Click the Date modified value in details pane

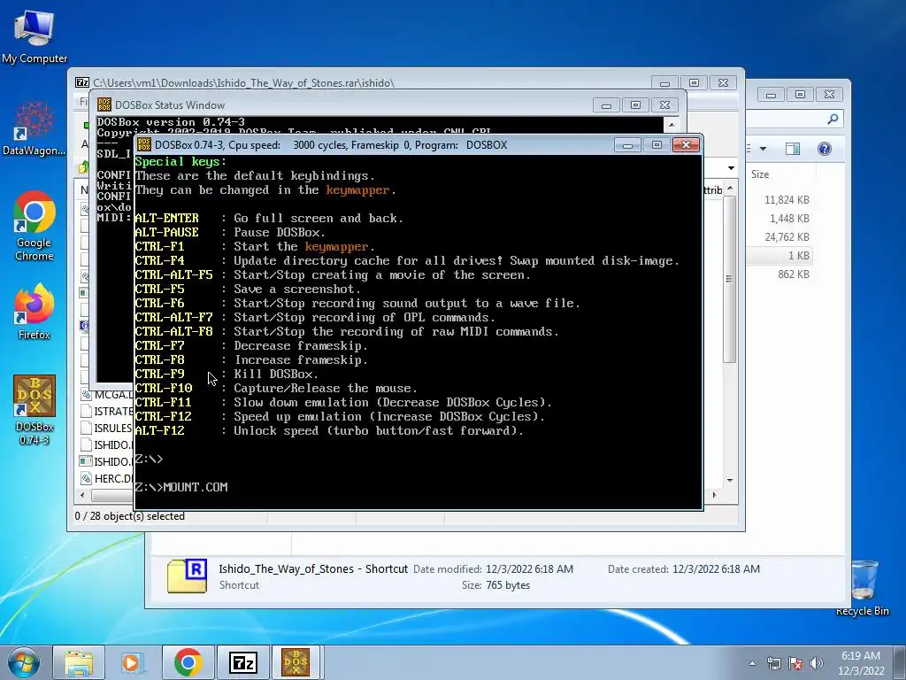click(529, 569)
